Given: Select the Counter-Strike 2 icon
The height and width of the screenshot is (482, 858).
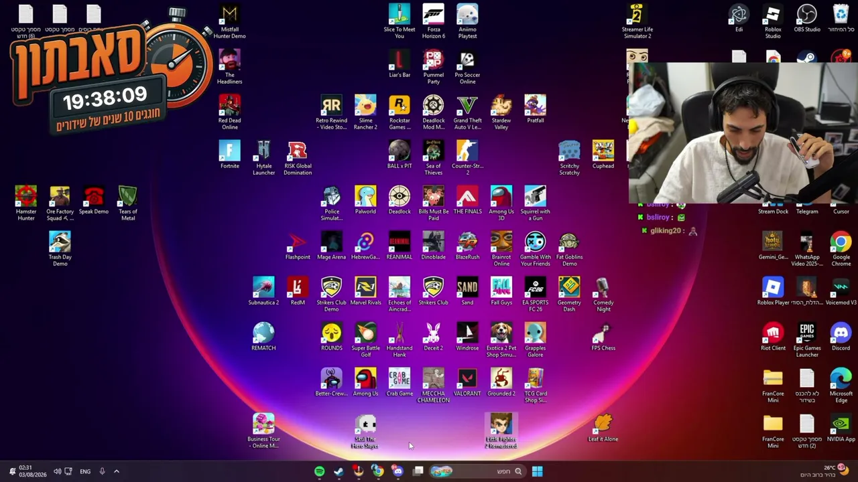Looking at the screenshot, I should [x=467, y=158].
